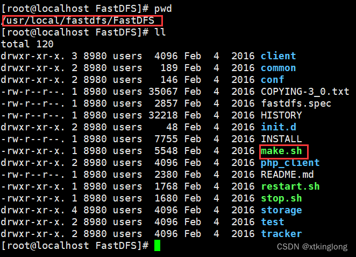The height and width of the screenshot is (257, 356).
Task: Click size 189 on common row
Action: [x=169, y=68]
